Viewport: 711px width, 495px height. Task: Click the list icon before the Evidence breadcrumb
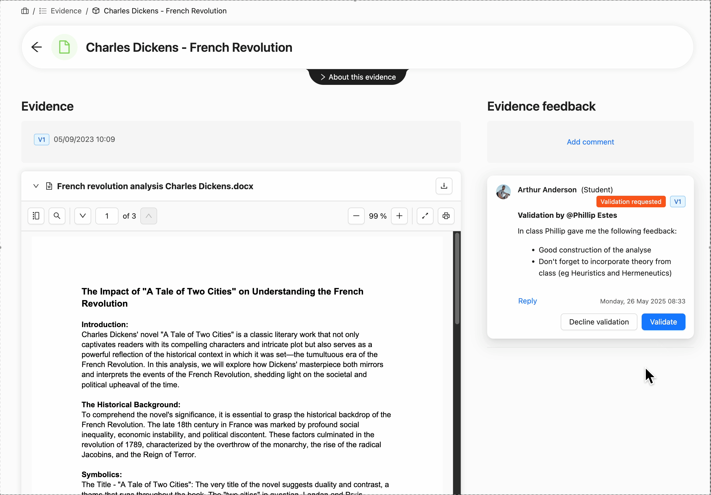[x=43, y=11]
